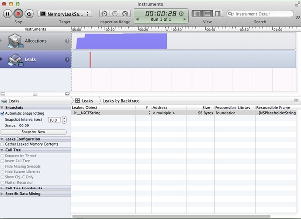Image resolution: width=301 pixels, height=219 pixels.
Task: Clear inspection range with the middle icon
Action: (115, 14)
